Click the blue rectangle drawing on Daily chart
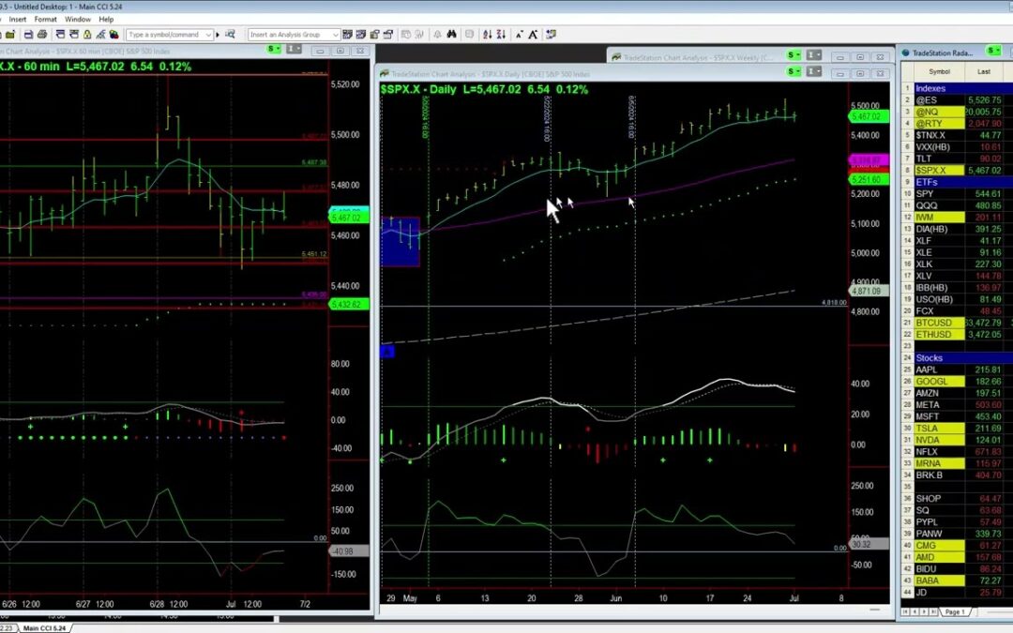This screenshot has width=1013, height=633. (401, 242)
